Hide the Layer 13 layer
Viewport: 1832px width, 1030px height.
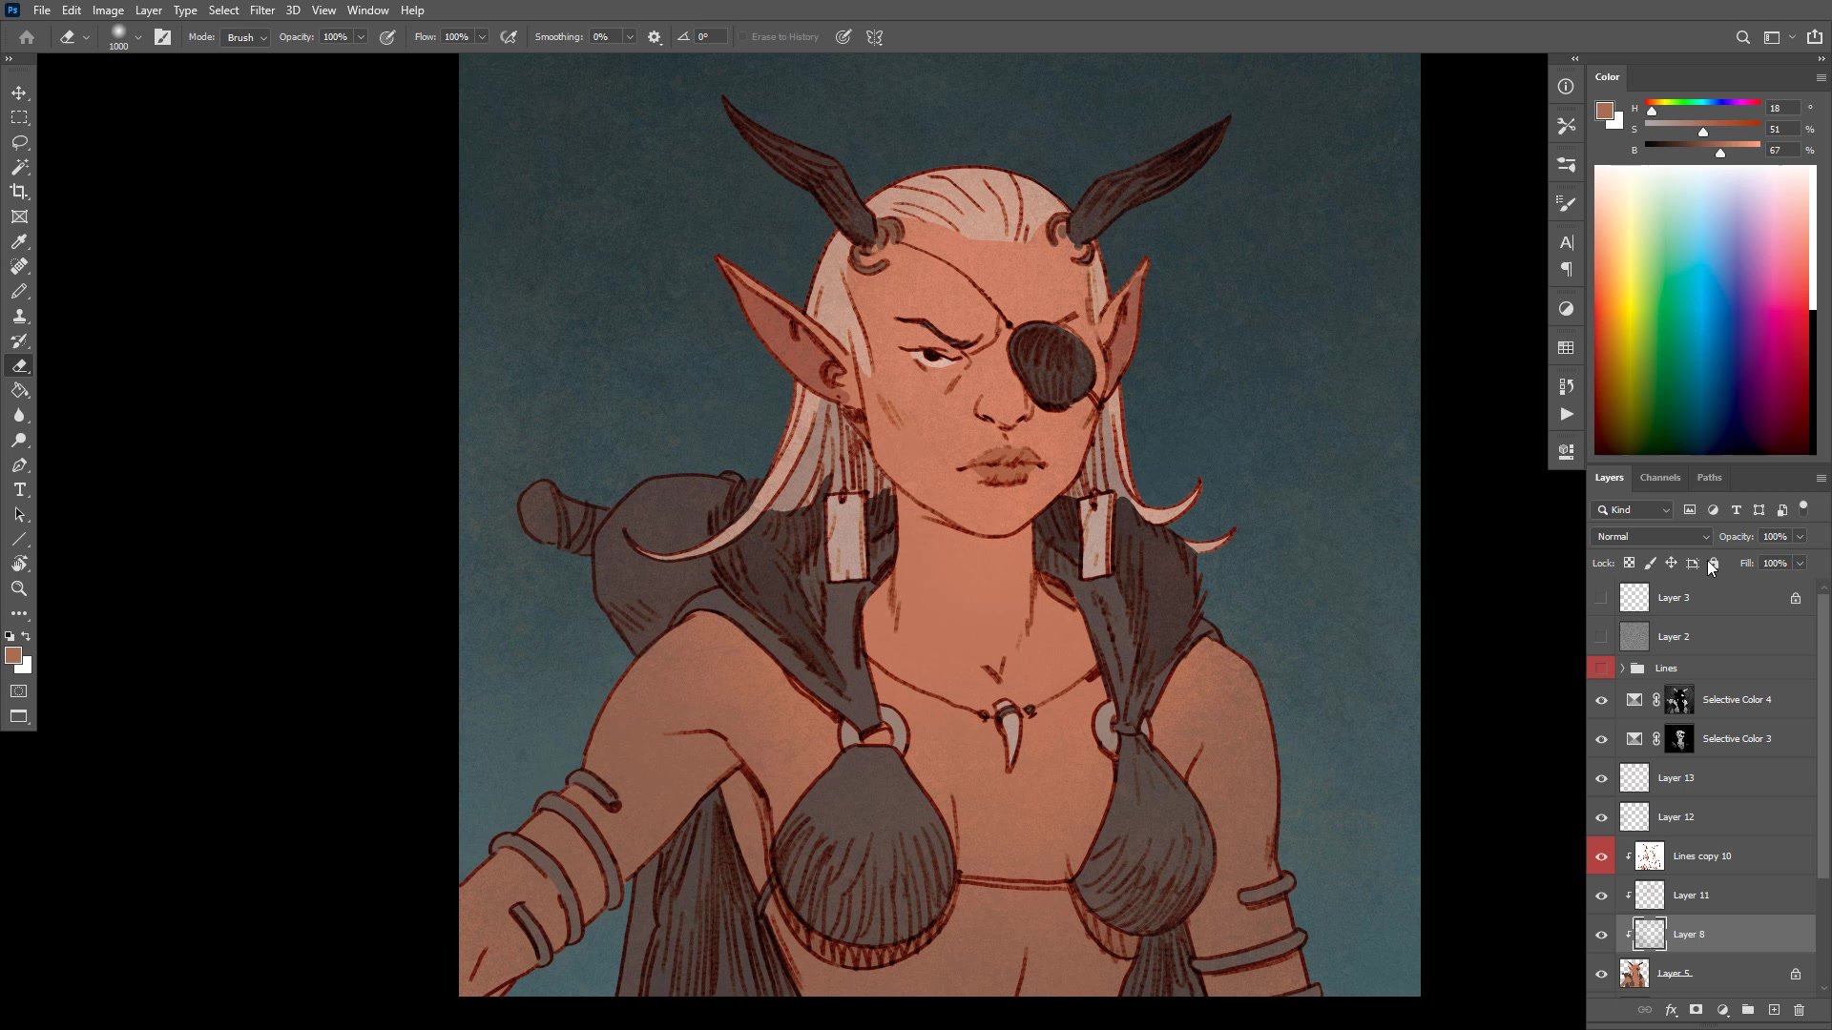(1600, 777)
